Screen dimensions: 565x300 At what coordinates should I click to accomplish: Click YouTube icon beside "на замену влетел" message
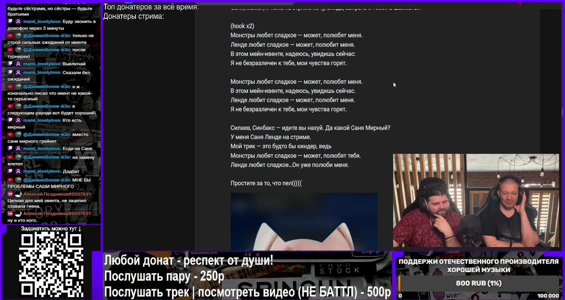(10, 157)
